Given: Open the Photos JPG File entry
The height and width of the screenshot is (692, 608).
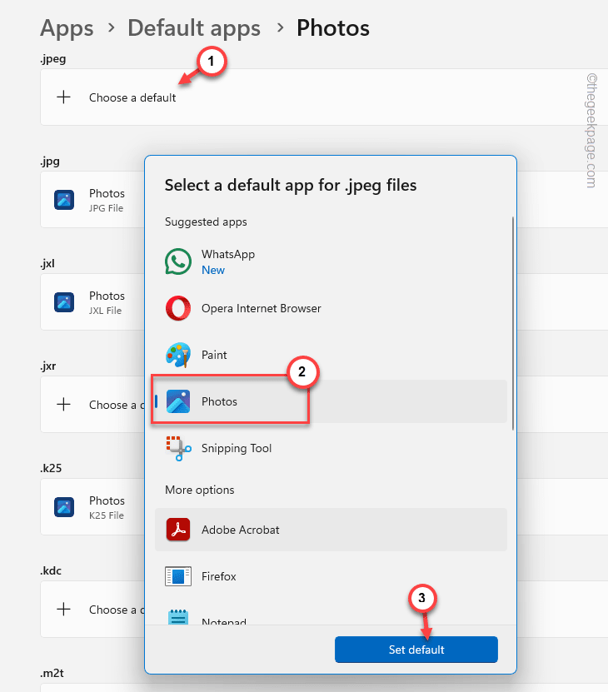Looking at the screenshot, I should [92, 200].
